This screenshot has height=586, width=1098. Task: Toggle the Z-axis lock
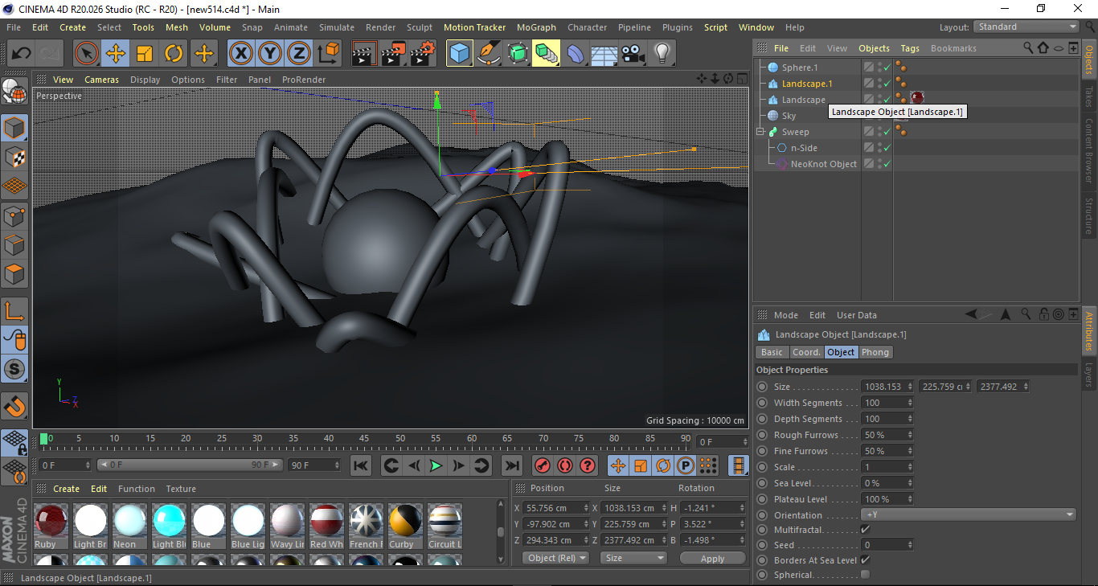(298, 54)
